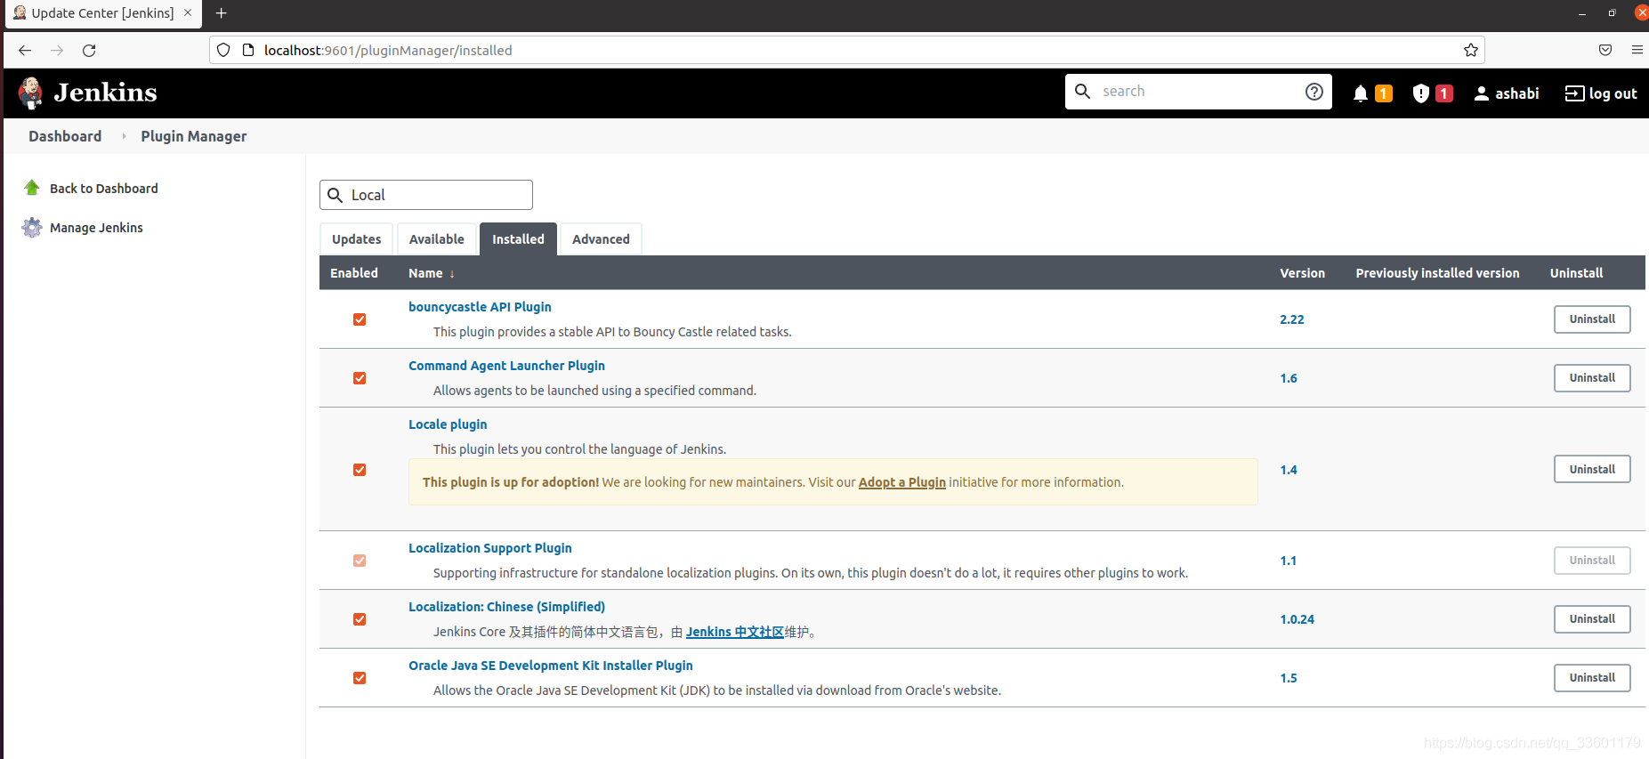Image resolution: width=1649 pixels, height=759 pixels.
Task: Close the Update Center browser tab
Action: pyautogui.click(x=188, y=12)
